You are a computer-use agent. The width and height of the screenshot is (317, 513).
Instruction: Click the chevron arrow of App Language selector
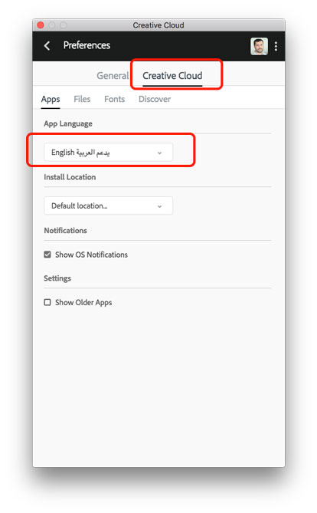pyautogui.click(x=159, y=153)
